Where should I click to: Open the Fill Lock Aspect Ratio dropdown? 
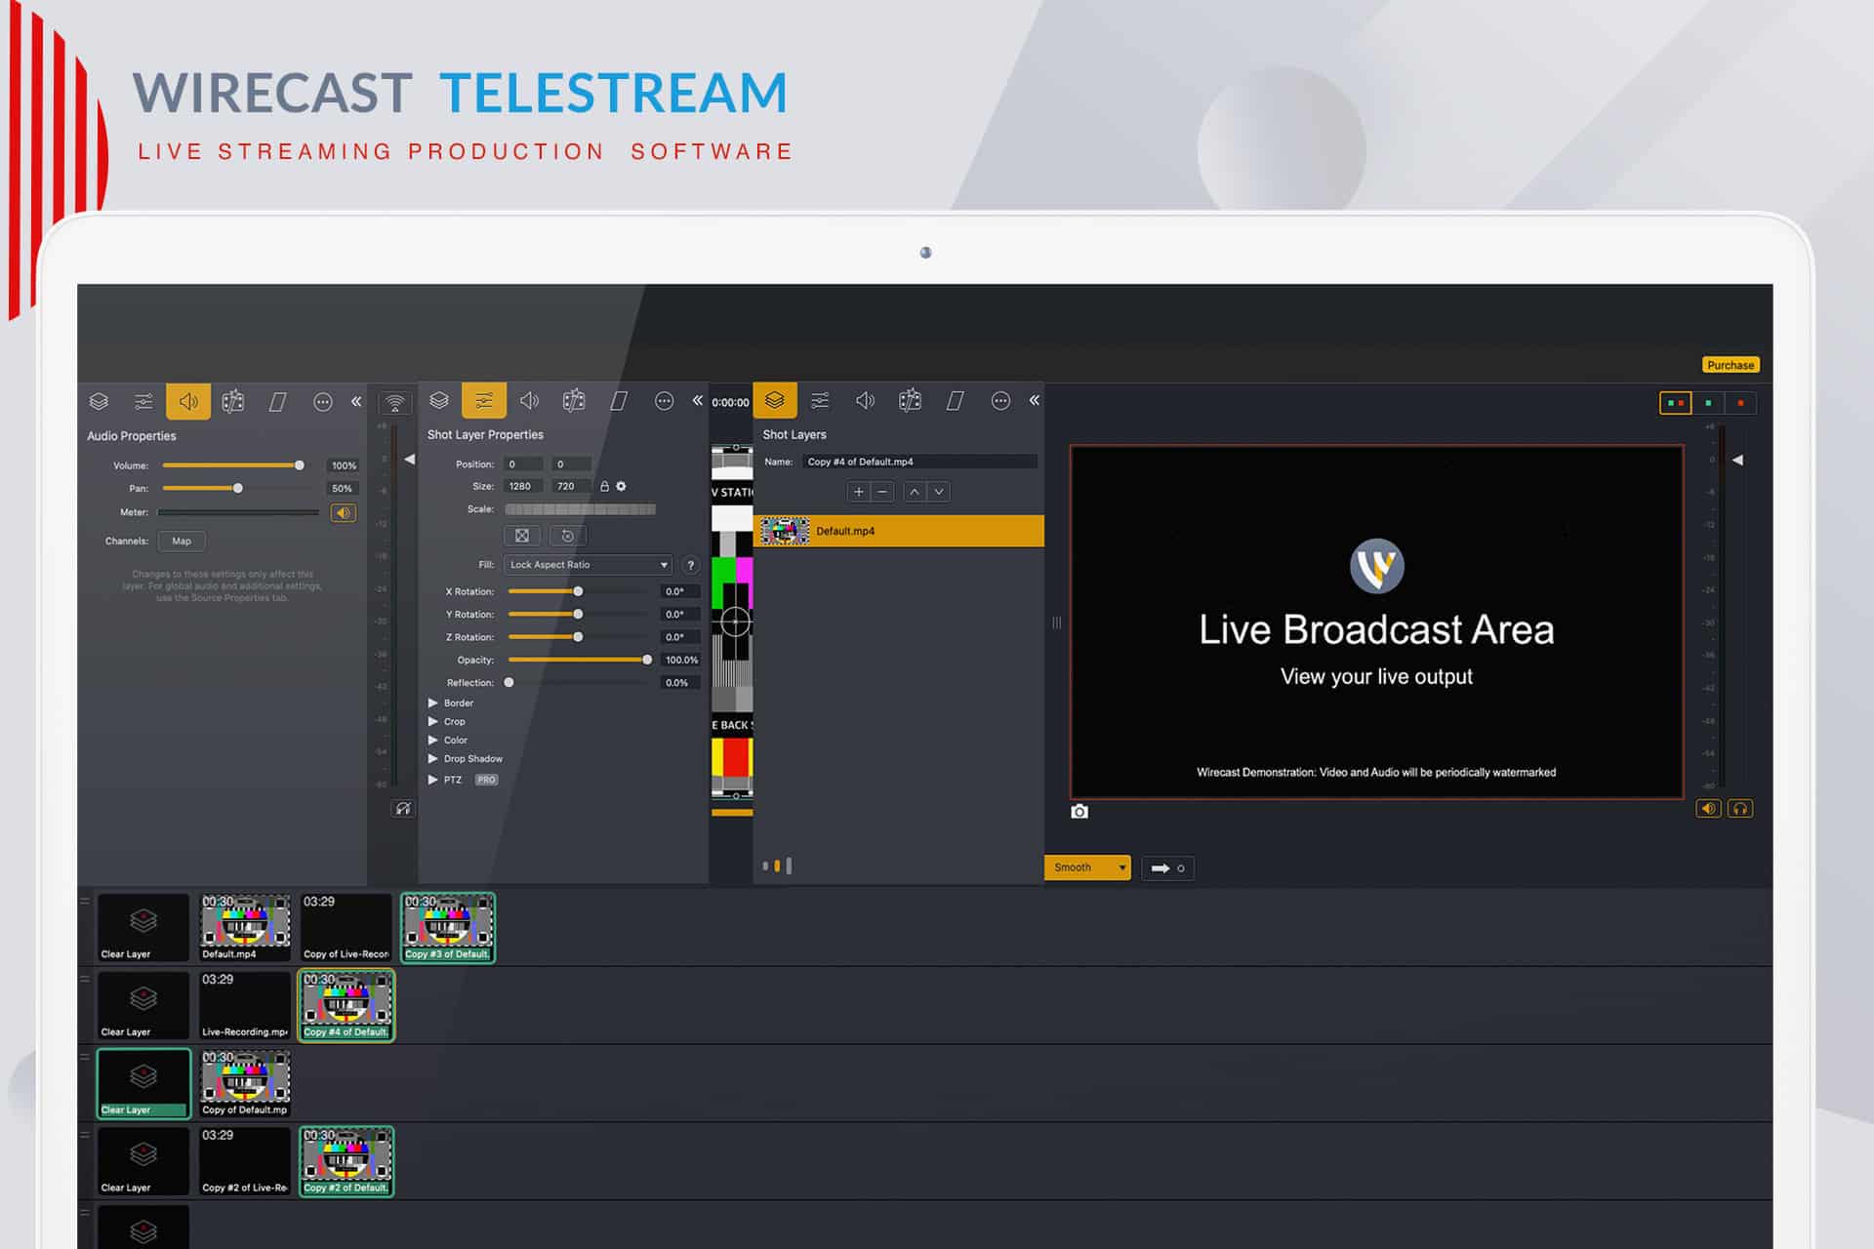[x=589, y=565]
